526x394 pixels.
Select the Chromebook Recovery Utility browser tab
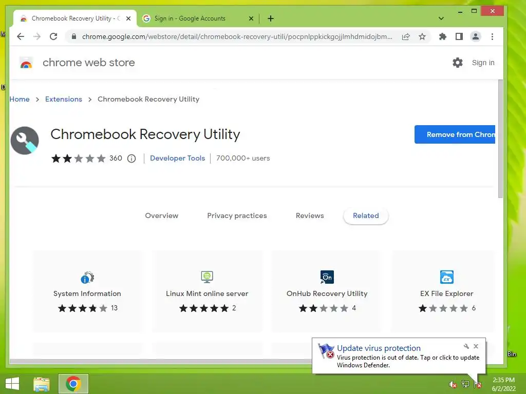click(75, 18)
